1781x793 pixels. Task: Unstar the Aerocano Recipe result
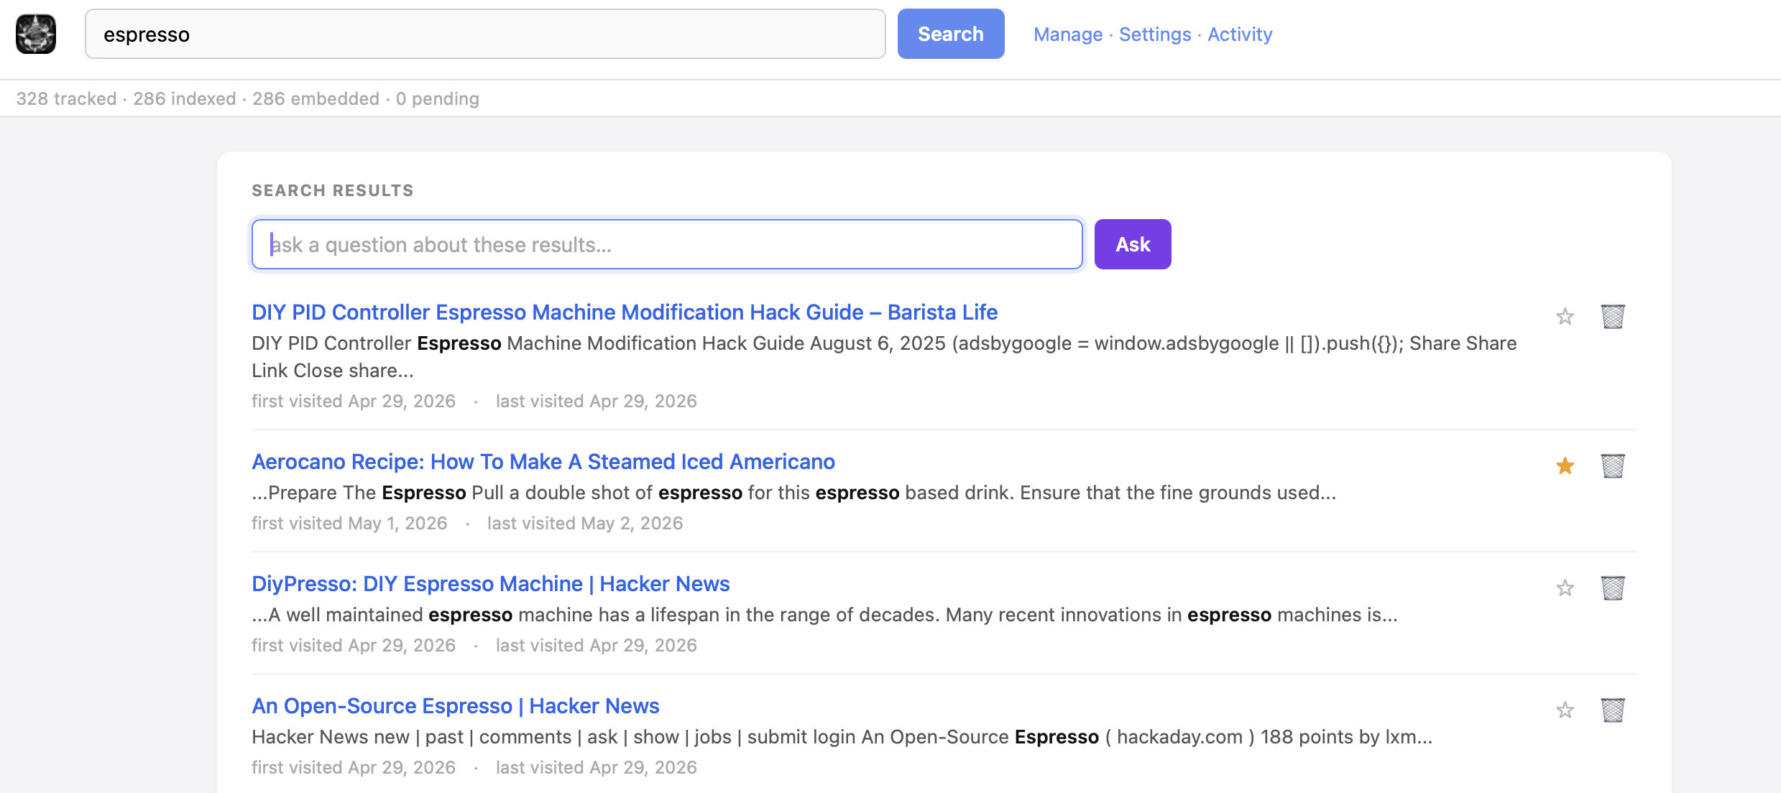1565,465
